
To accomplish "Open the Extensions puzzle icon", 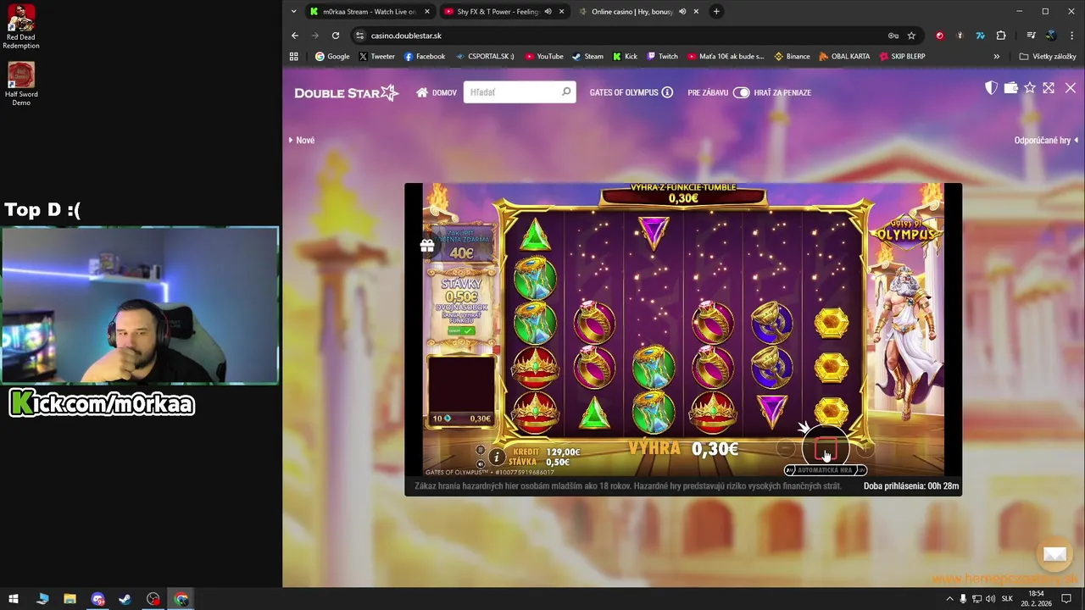I will pos(1001,36).
